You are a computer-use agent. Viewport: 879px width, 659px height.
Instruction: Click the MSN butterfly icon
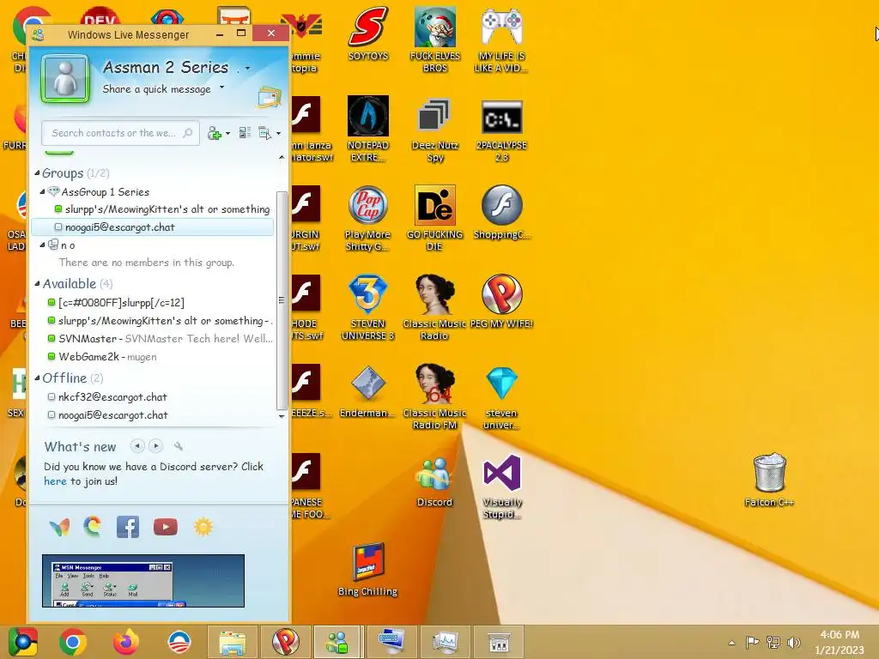click(x=59, y=527)
